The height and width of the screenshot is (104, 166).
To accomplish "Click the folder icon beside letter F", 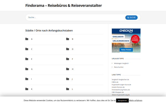I will pos(68,59).
